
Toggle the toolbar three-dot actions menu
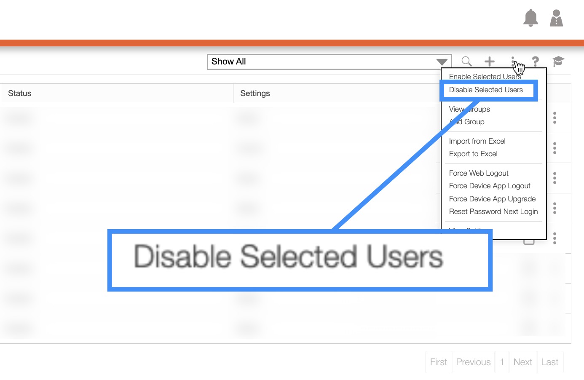(x=513, y=62)
